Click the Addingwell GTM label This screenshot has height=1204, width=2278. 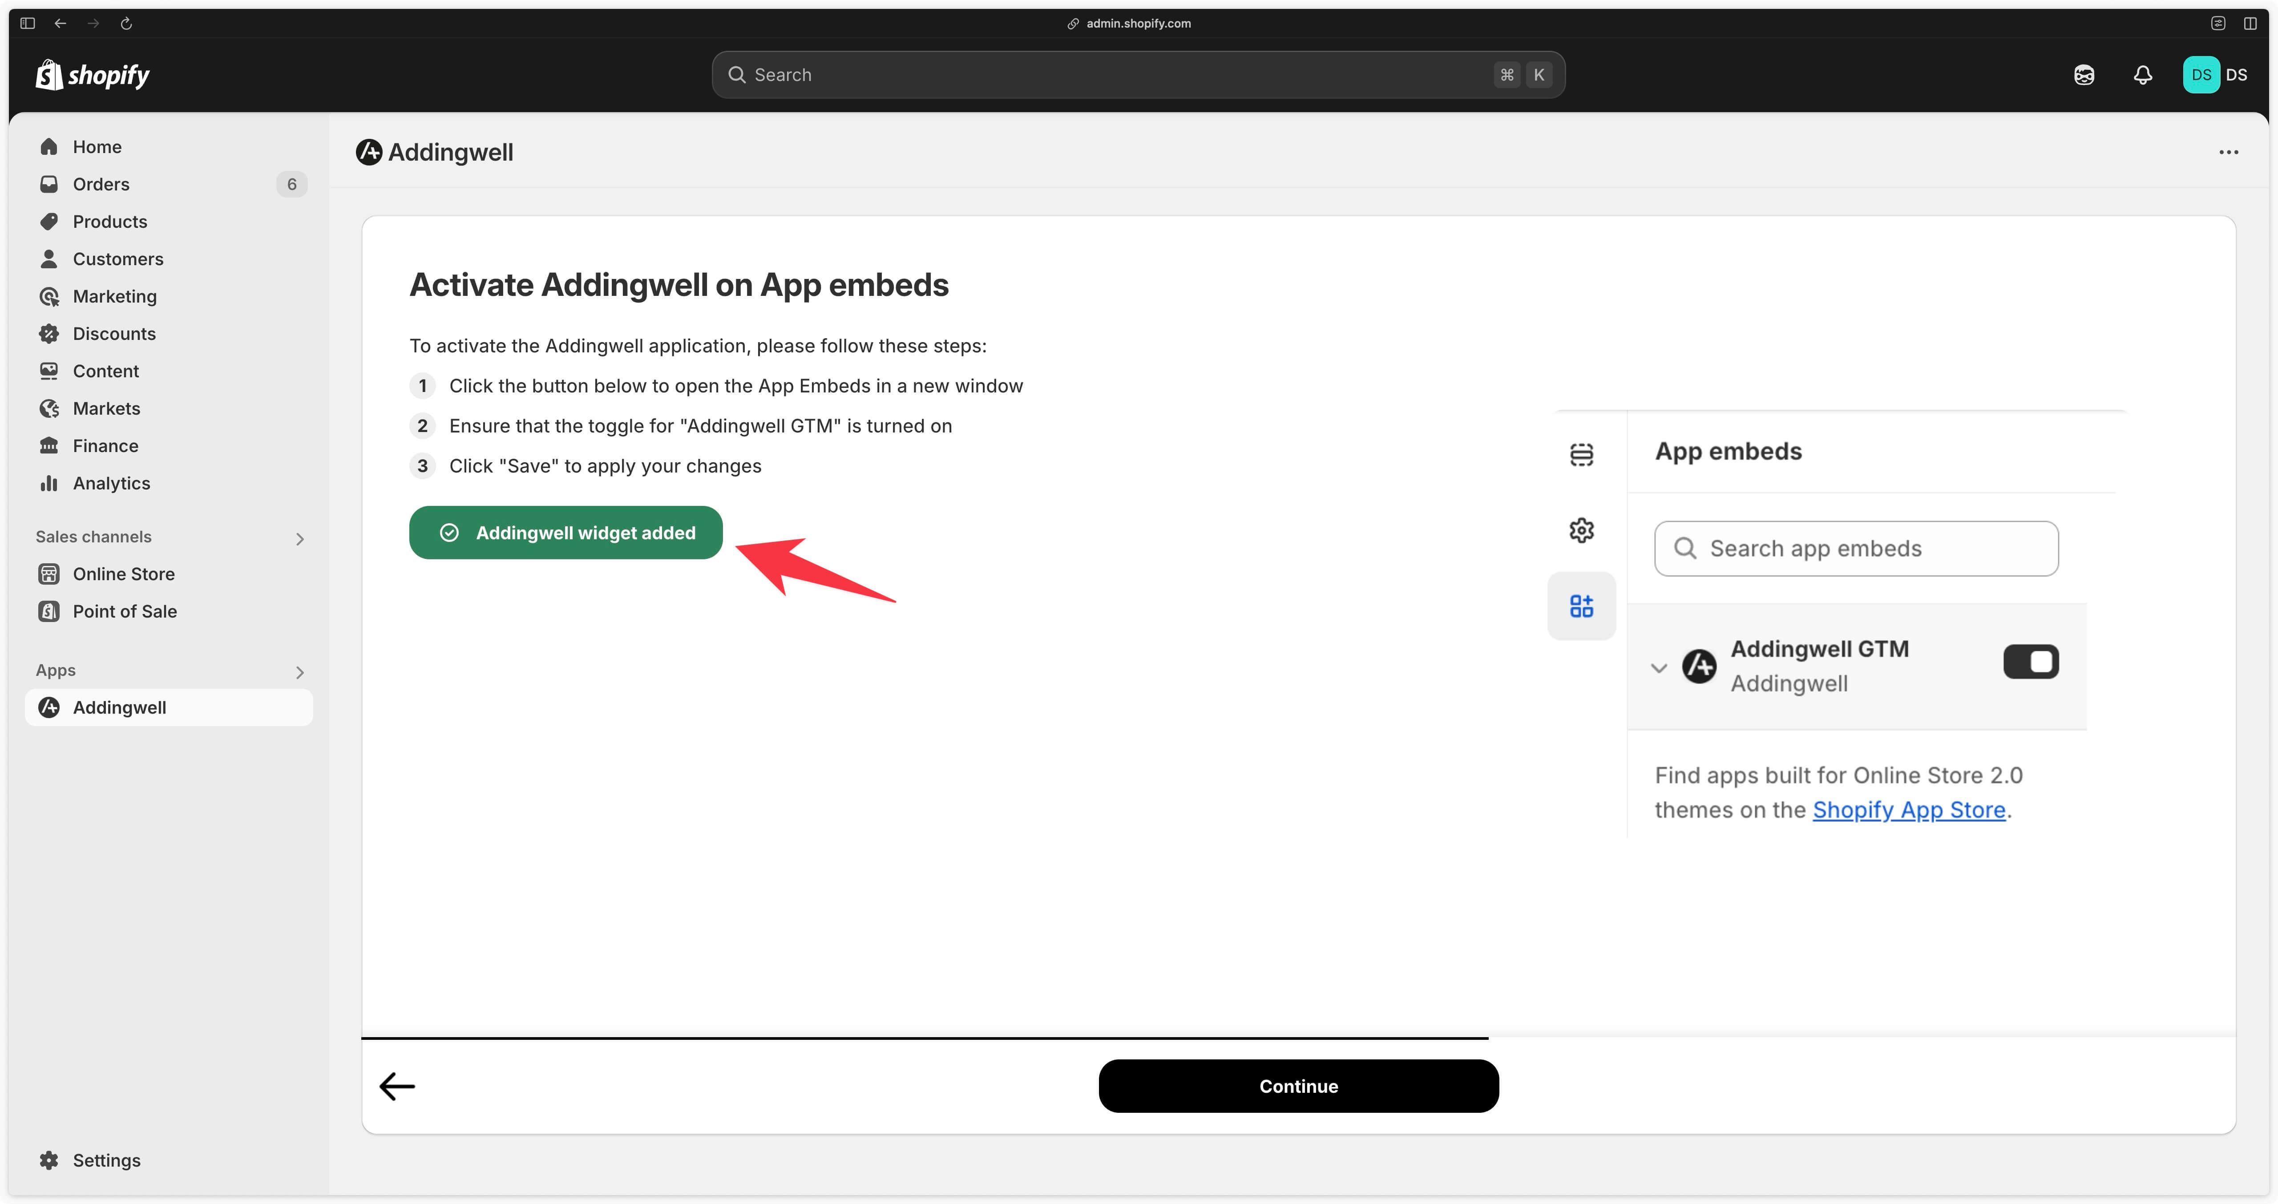click(1819, 649)
